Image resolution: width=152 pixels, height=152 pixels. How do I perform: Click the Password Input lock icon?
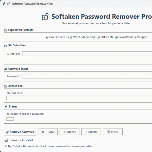[x=5, y=69]
